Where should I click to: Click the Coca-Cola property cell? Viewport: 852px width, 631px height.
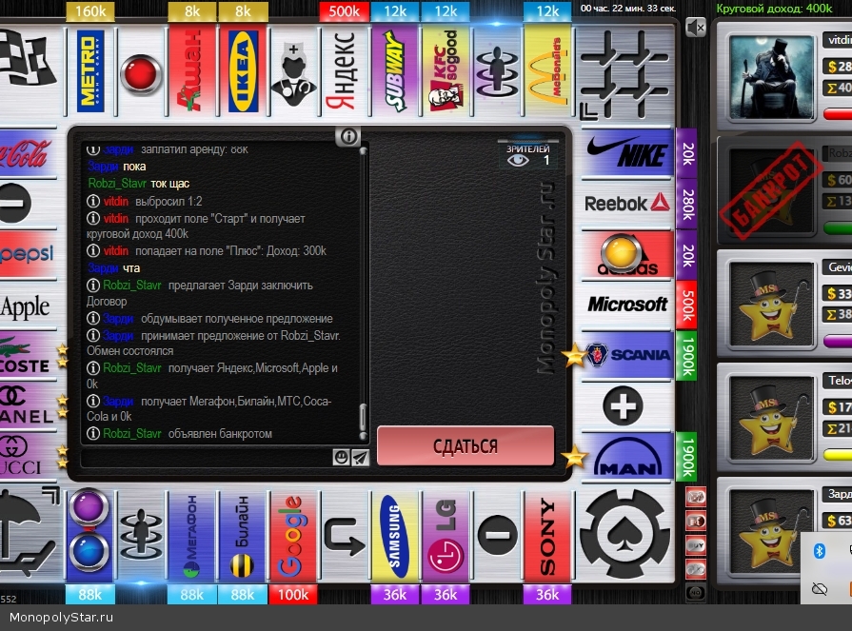coord(28,153)
